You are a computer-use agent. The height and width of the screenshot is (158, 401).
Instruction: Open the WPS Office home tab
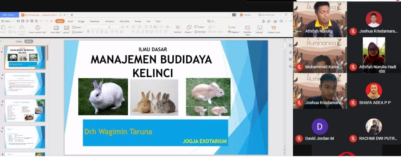pyautogui.click(x=9, y=15)
